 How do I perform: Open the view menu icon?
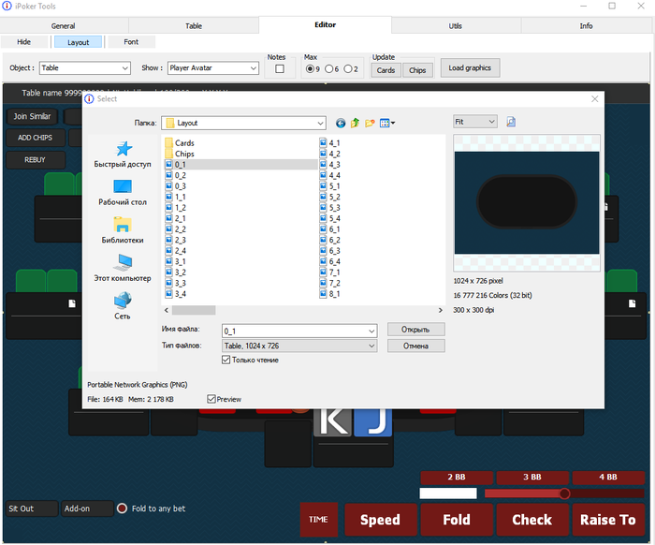point(387,123)
